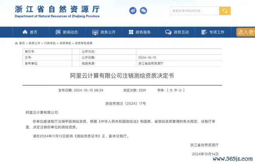Click the yellow search magnifier button
This screenshot has height=164, width=255.
click(x=225, y=11)
